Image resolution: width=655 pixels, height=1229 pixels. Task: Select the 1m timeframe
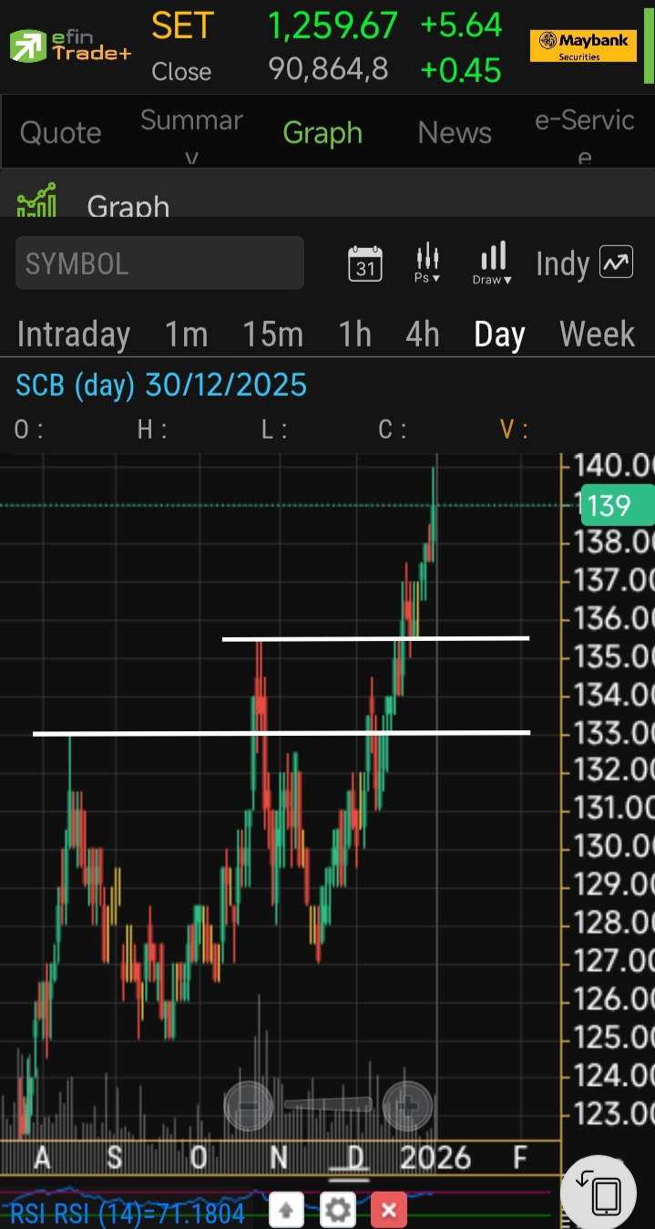coord(187,335)
